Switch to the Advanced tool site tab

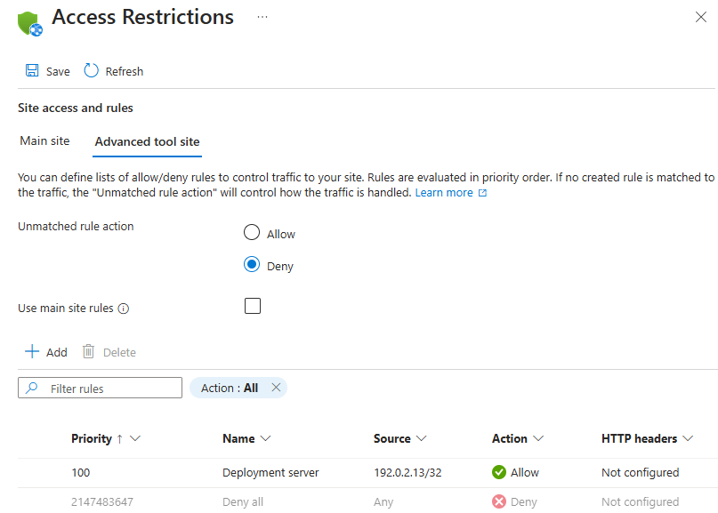click(146, 140)
